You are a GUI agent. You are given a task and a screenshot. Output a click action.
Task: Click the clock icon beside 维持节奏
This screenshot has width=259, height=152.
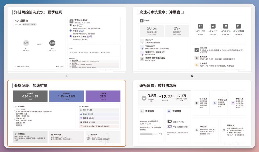(52, 135)
